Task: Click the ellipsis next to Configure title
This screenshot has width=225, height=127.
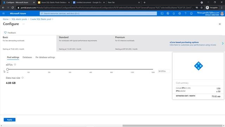Action: pos(24,24)
